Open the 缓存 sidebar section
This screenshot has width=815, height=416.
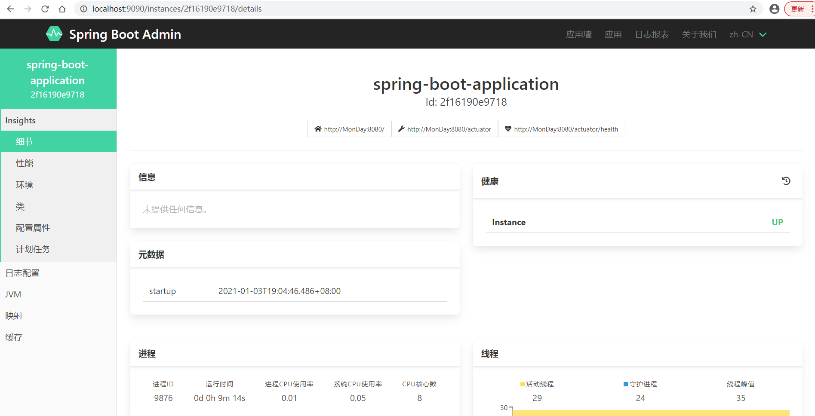tap(58, 337)
